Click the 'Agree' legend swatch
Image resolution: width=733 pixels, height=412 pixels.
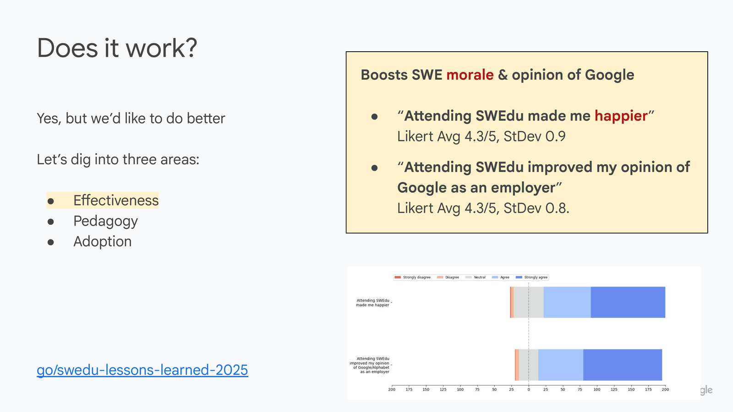tap(495, 277)
